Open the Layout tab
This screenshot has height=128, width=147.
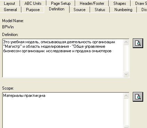click(9, 3)
